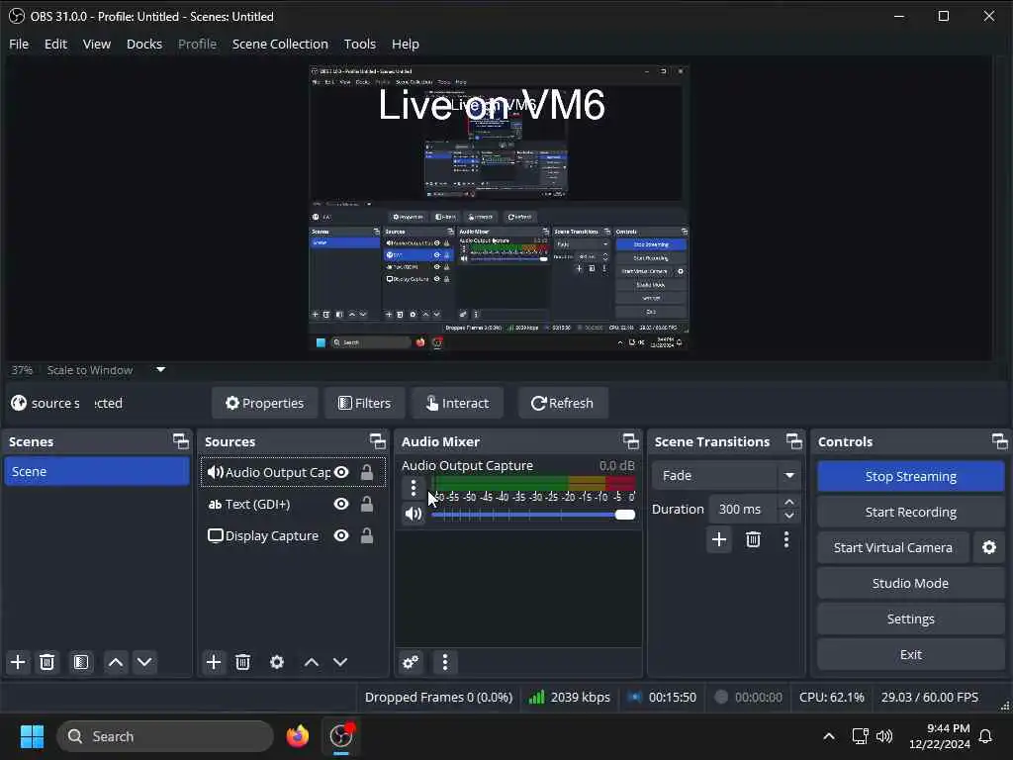Mute Audio Output Capture speaker button

[x=414, y=514]
